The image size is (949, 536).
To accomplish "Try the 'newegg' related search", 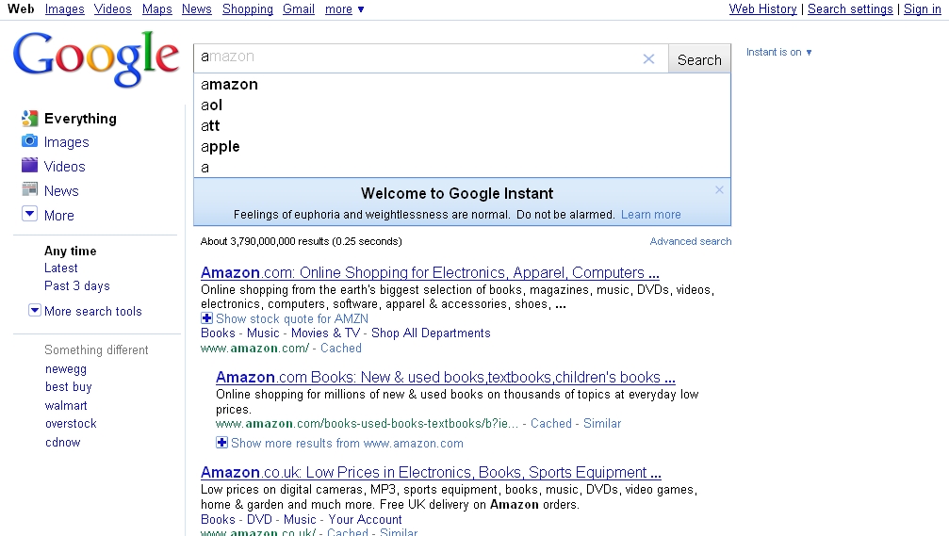I will point(66,369).
